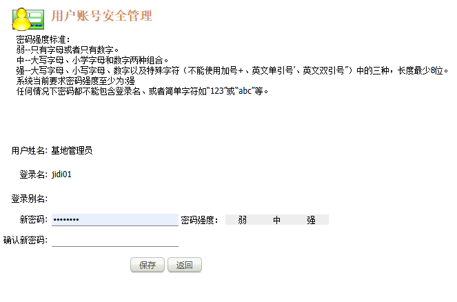Click the 用户账号安全管理 page title
This screenshot has height=302, width=457.
[102, 16]
